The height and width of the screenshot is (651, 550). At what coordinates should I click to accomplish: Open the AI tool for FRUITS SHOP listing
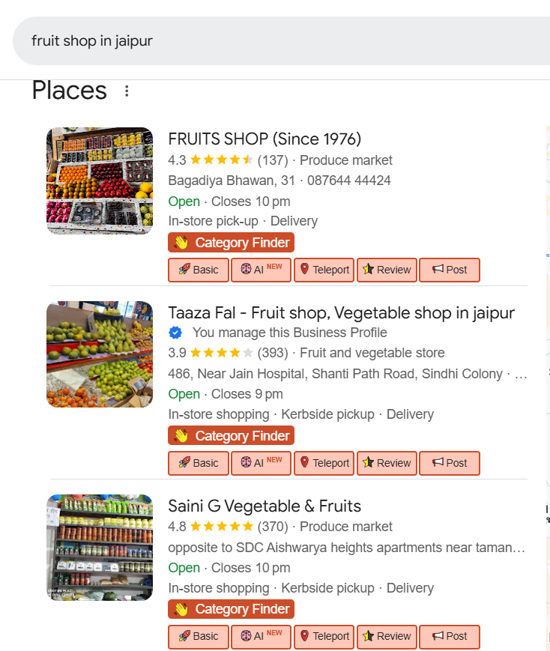tap(261, 270)
